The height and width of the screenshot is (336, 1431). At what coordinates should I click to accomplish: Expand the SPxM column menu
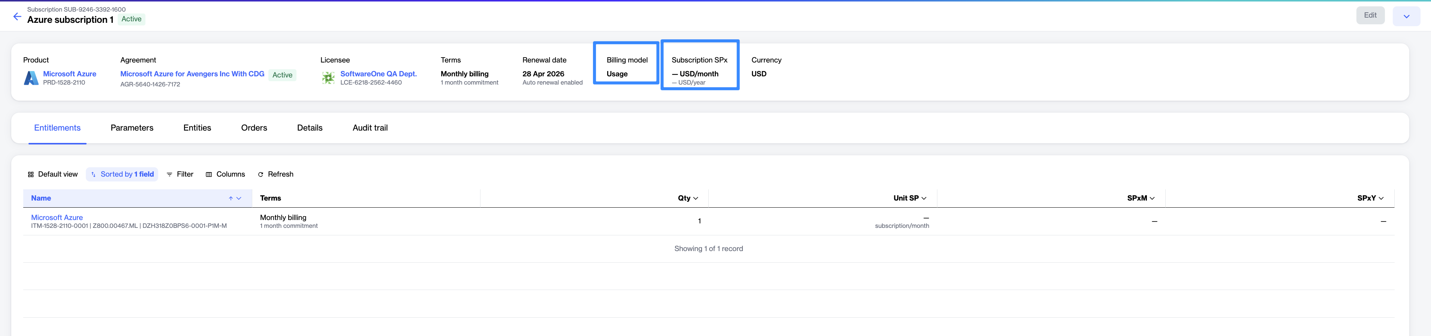pos(1152,199)
